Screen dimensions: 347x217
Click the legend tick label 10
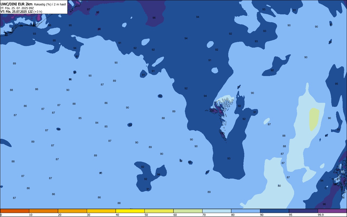[31, 215]
